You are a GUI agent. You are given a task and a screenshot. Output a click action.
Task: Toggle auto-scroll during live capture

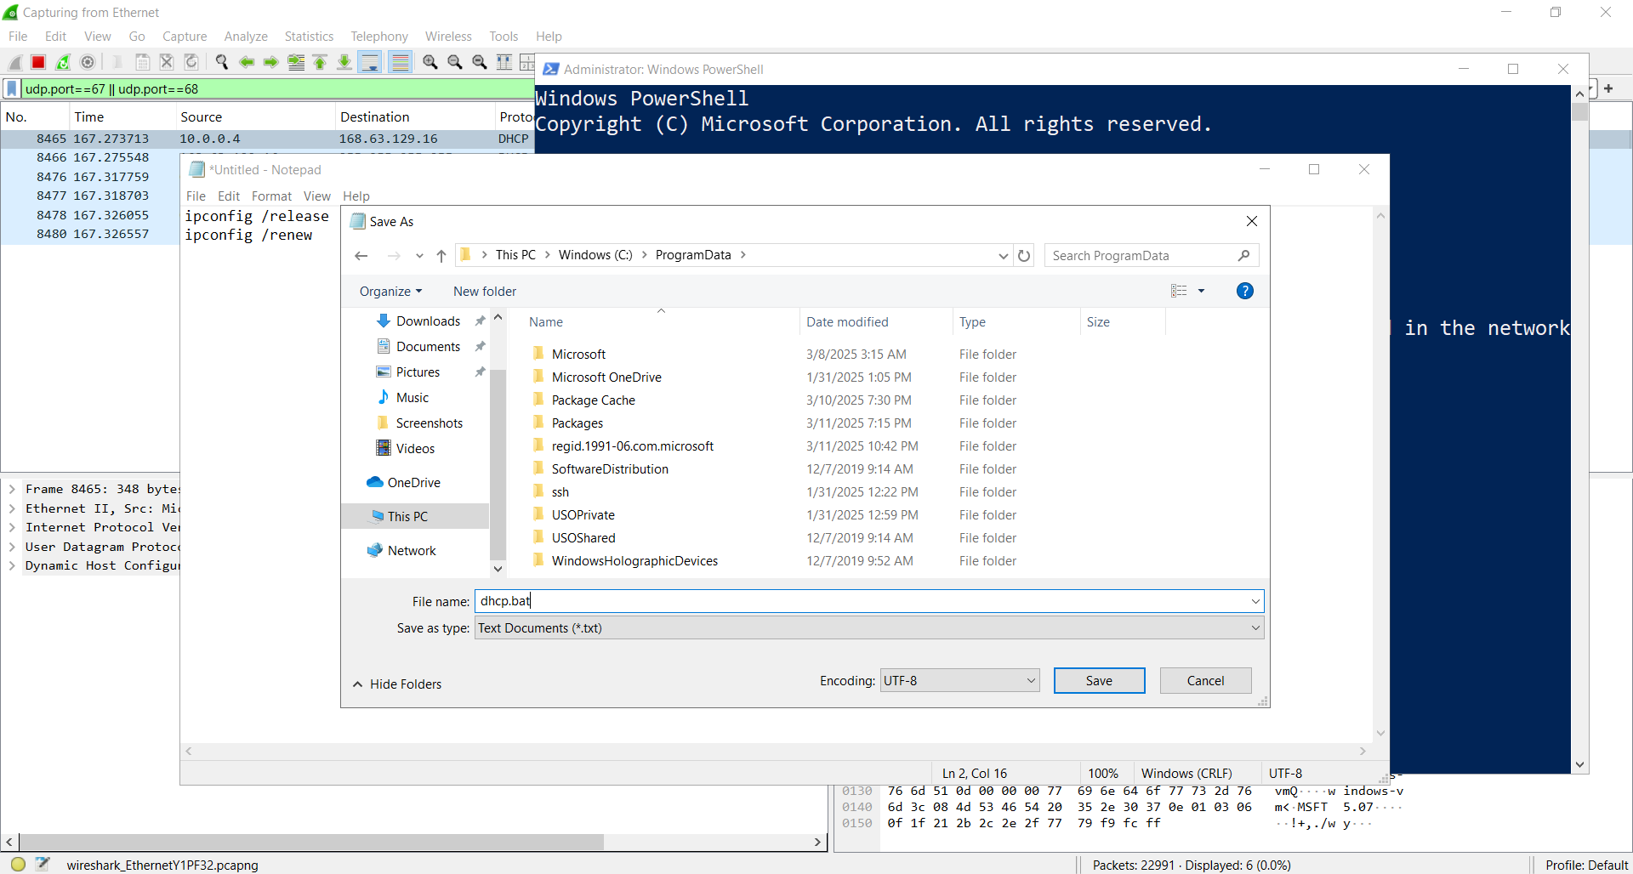click(x=369, y=62)
